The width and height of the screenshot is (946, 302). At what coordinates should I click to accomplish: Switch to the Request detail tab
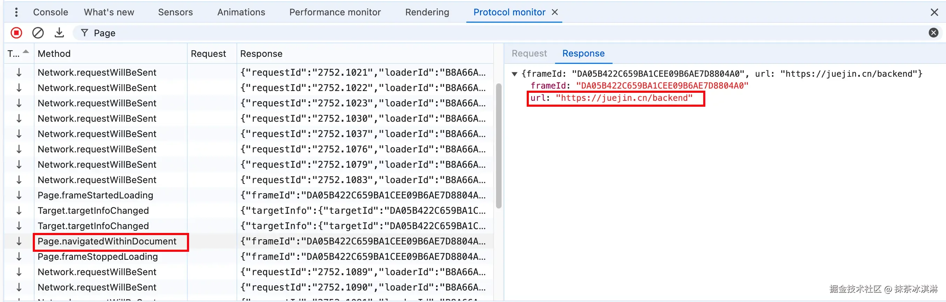pos(529,54)
